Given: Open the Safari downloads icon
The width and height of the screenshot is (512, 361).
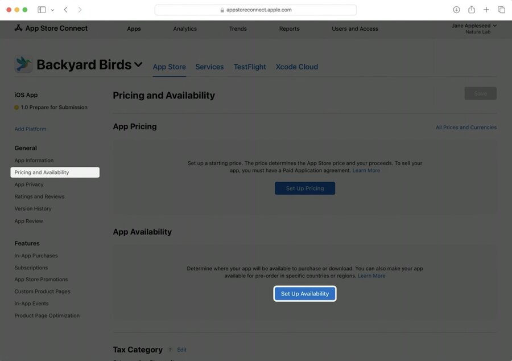Looking at the screenshot, I should click(456, 10).
